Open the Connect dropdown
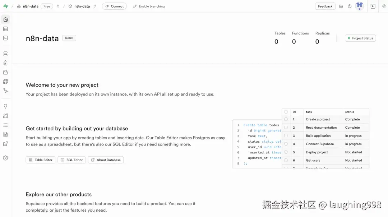This screenshot has width=388, height=217. (x=114, y=6)
